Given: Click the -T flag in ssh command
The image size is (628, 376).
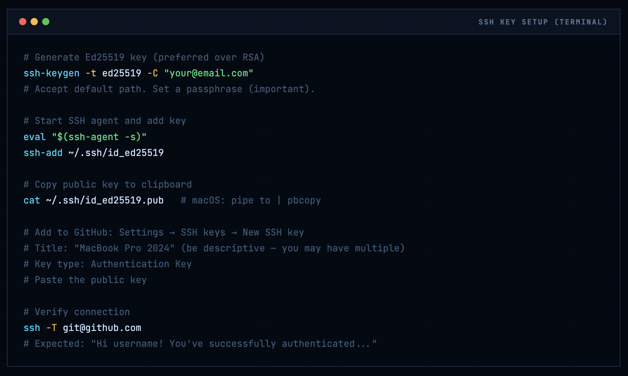Looking at the screenshot, I should click(51, 328).
